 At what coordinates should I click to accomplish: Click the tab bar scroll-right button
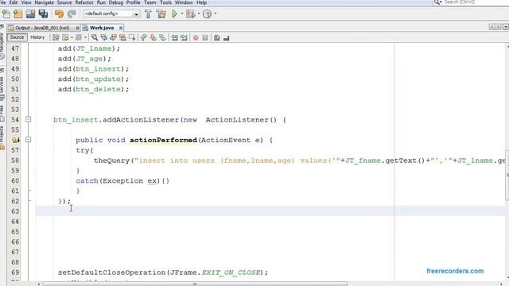click(499, 27)
